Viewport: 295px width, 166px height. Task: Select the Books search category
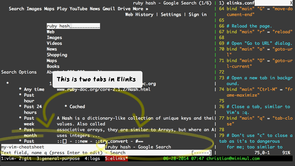[x=53, y=66]
